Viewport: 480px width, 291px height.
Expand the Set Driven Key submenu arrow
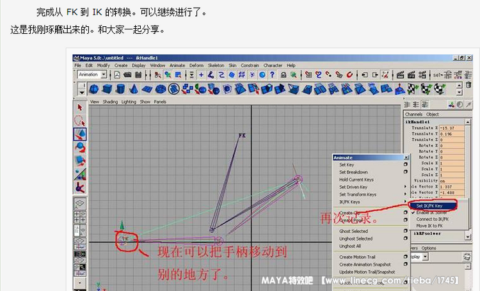[x=406, y=187]
